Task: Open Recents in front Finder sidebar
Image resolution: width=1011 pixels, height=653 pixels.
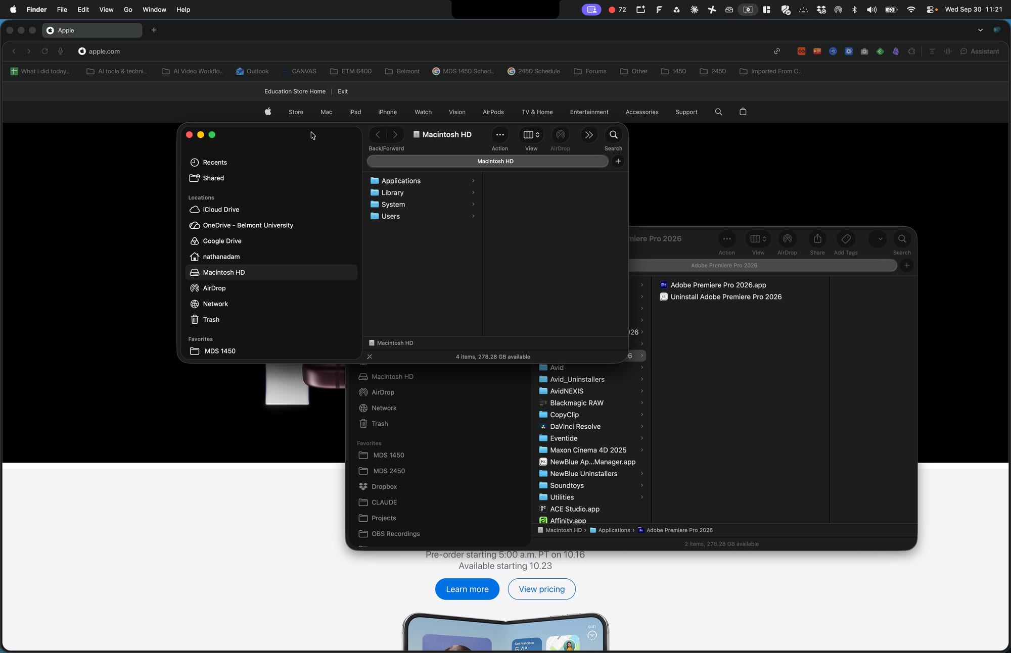Action: 271,162
